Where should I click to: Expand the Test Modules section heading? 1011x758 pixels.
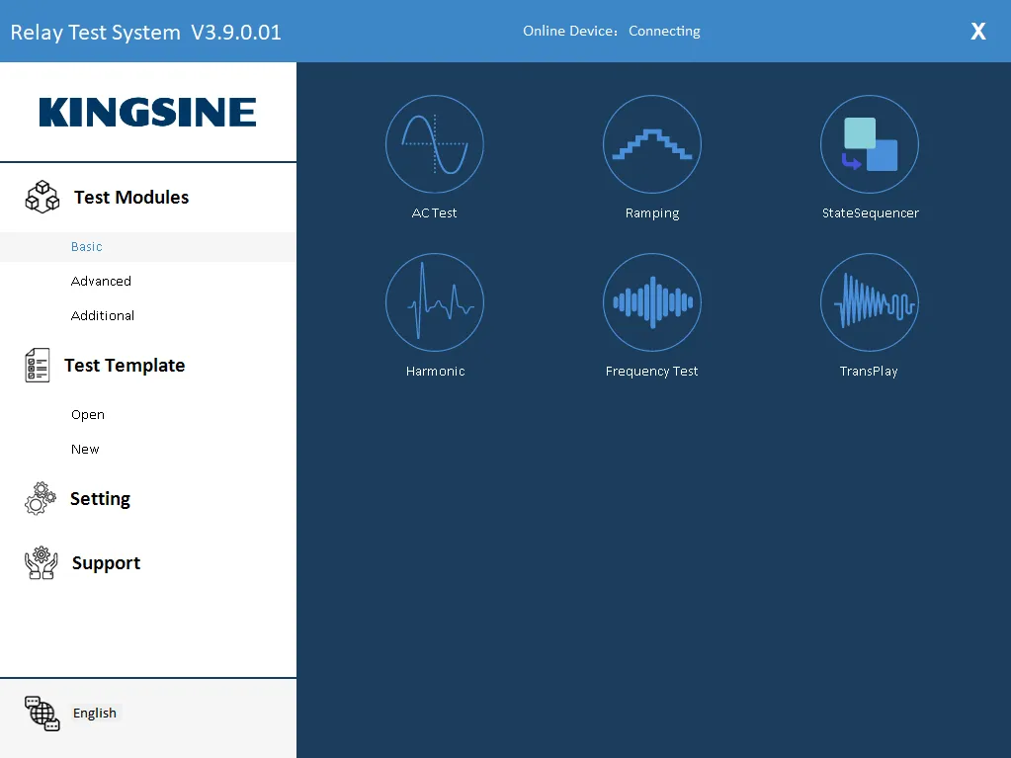point(131,198)
